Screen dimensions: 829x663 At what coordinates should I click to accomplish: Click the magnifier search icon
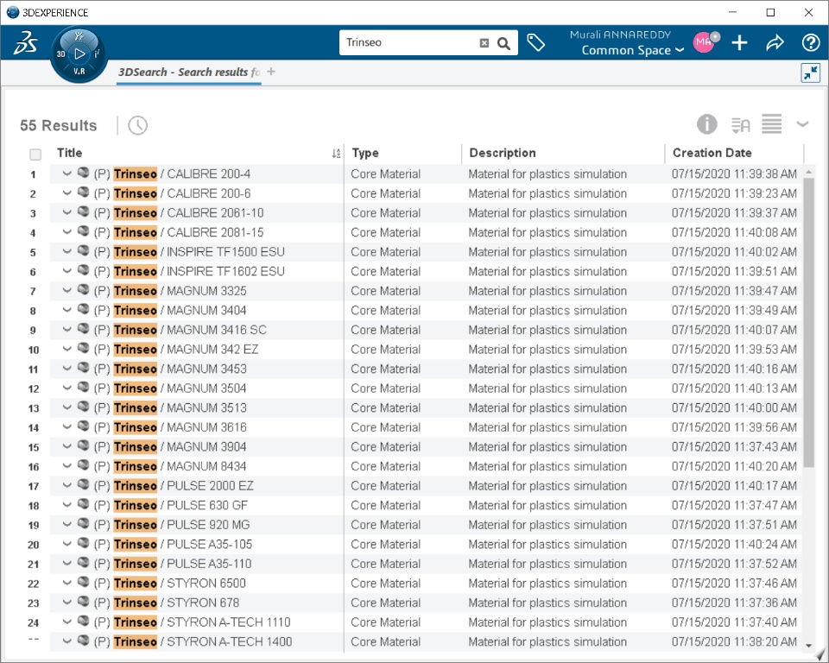point(503,43)
